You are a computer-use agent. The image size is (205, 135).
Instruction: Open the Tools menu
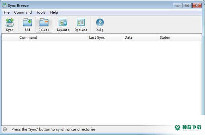click(x=41, y=12)
